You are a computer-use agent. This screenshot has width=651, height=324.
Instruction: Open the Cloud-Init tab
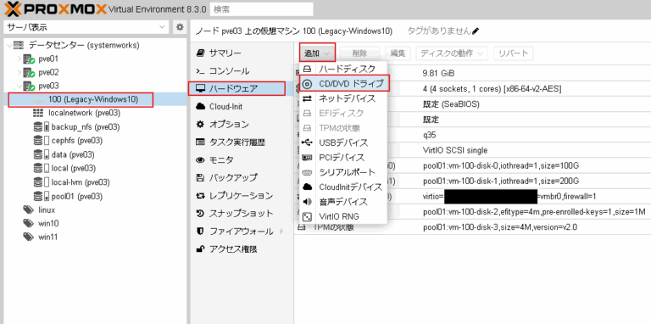(x=242, y=106)
